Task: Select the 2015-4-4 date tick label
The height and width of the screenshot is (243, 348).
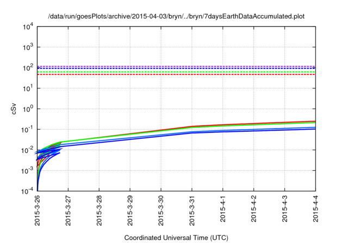Action: point(316,208)
